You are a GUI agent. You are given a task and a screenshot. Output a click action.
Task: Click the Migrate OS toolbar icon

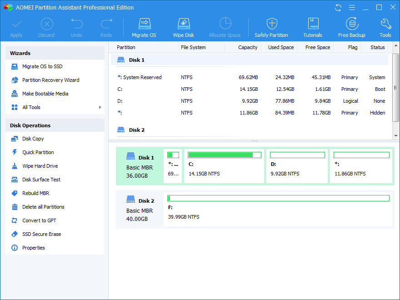tap(144, 27)
